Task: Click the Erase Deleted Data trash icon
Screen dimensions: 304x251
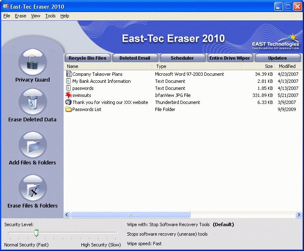Action: pyautogui.click(x=33, y=102)
